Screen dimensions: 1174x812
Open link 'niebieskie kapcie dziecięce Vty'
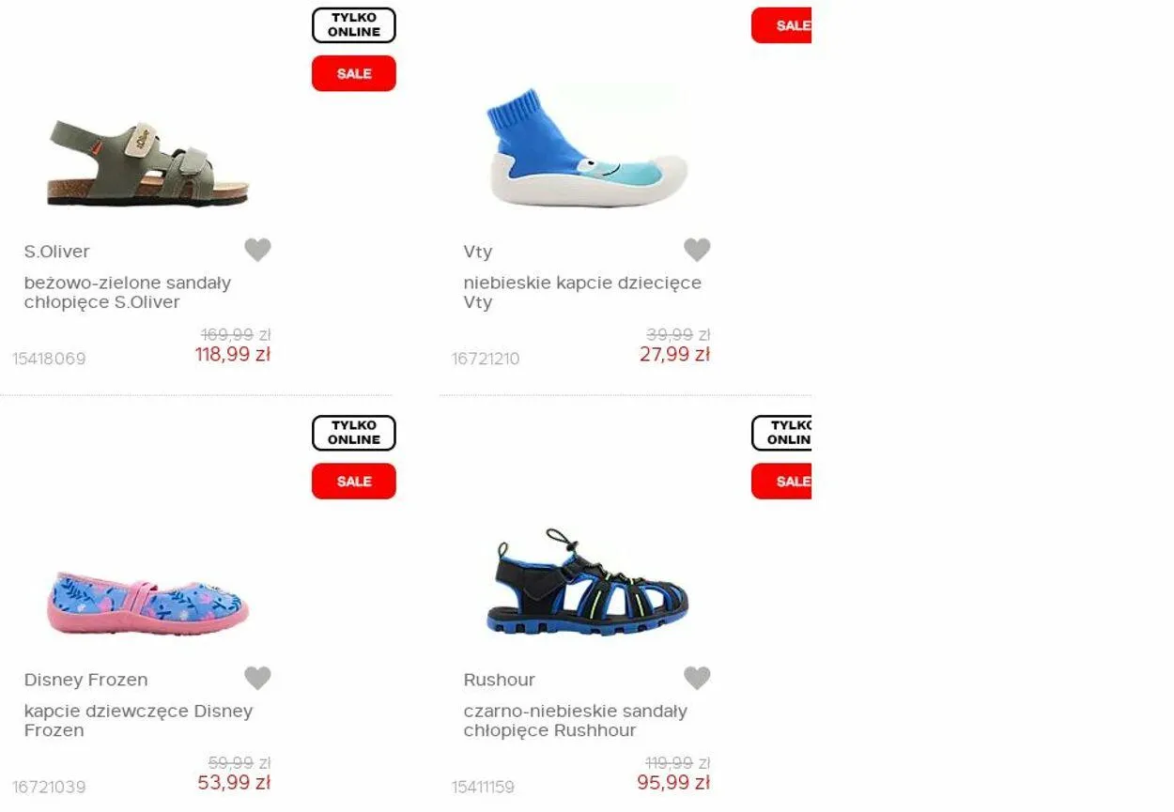(582, 292)
